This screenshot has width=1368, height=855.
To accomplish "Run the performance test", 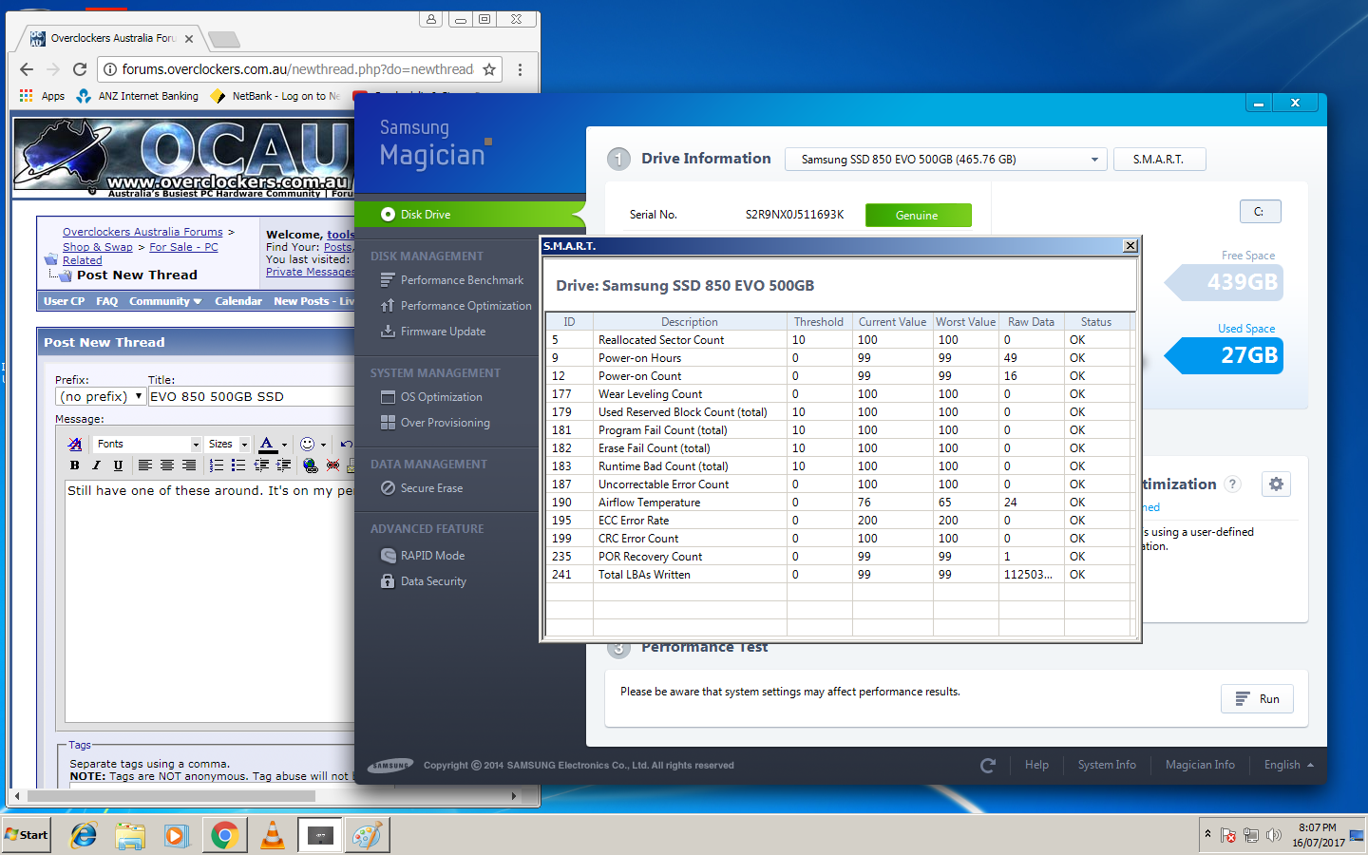I will pos(1257,699).
